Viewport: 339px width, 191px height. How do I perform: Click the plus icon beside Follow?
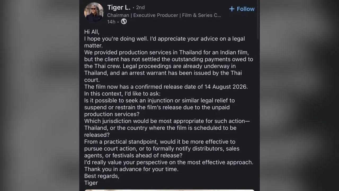click(x=232, y=9)
